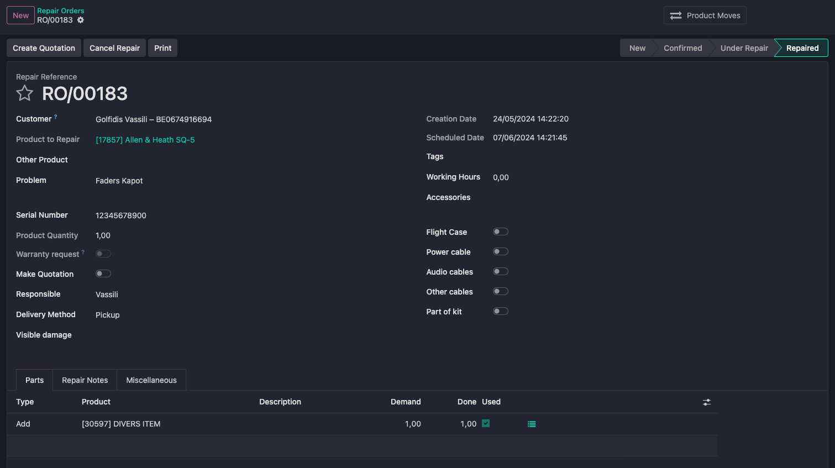The height and width of the screenshot is (468, 835).
Task: Enable the Flight Case toggle
Action: (x=500, y=232)
